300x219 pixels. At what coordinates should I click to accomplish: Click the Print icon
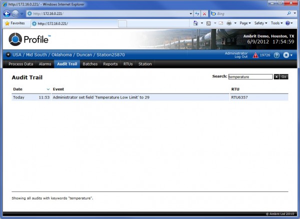click(x=229, y=23)
